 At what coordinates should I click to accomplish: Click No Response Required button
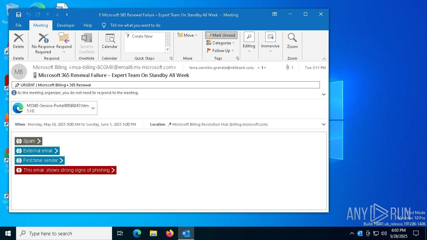43,43
